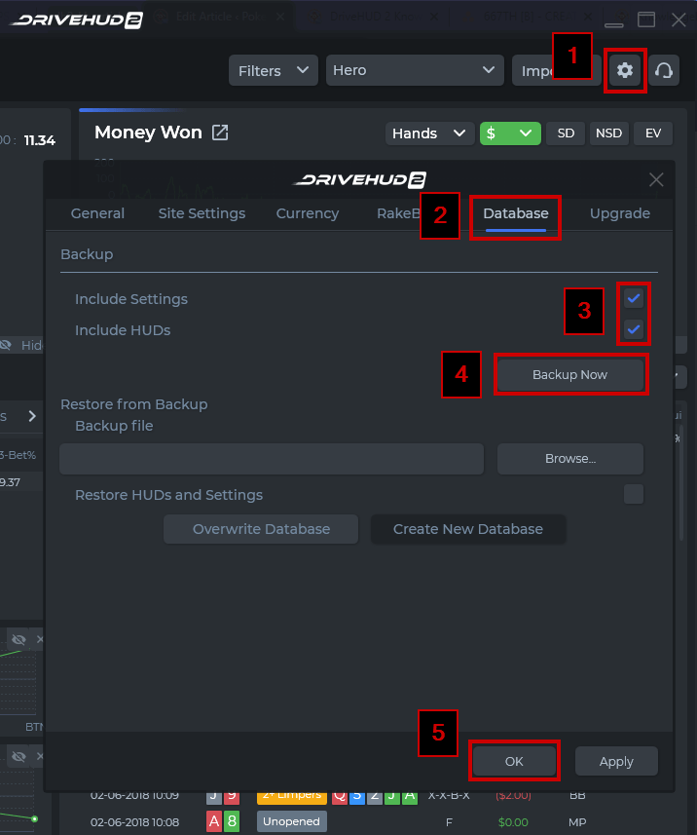Close the DriveHUD settings dialog
Image resolution: width=697 pixels, height=835 pixels.
tap(656, 180)
